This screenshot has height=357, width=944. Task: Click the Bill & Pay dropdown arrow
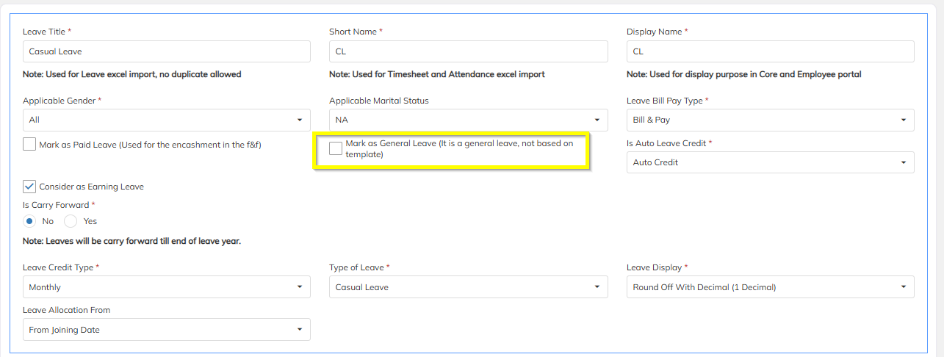click(x=903, y=120)
